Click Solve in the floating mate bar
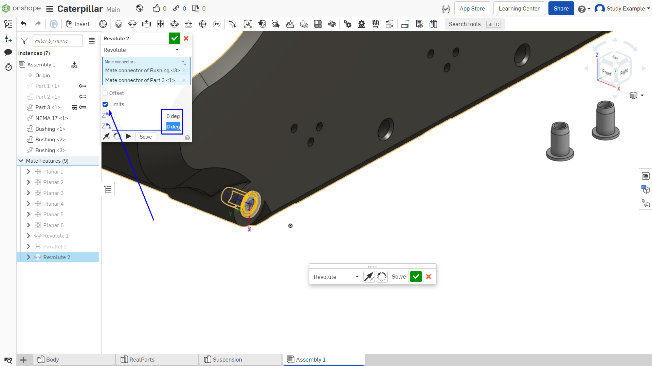This screenshot has height=366, width=652. click(x=399, y=277)
